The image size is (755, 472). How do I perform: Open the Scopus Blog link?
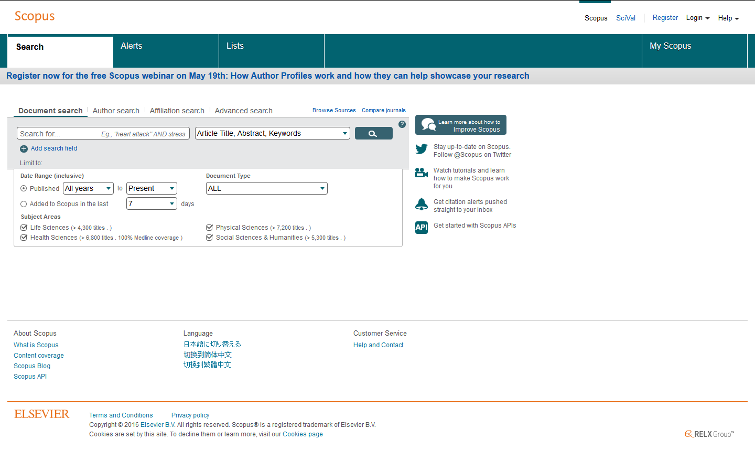point(32,366)
